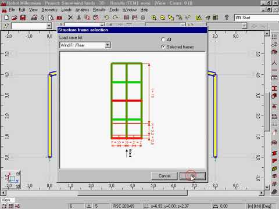The height and width of the screenshot is (209, 279).
Task: Click the lower green frame line in diagram
Action: (127, 120)
